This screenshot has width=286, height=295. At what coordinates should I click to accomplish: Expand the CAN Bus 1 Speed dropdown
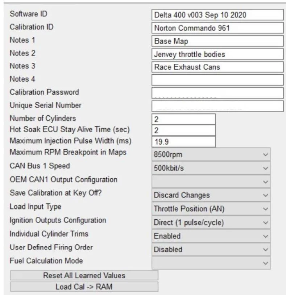(x=211, y=168)
